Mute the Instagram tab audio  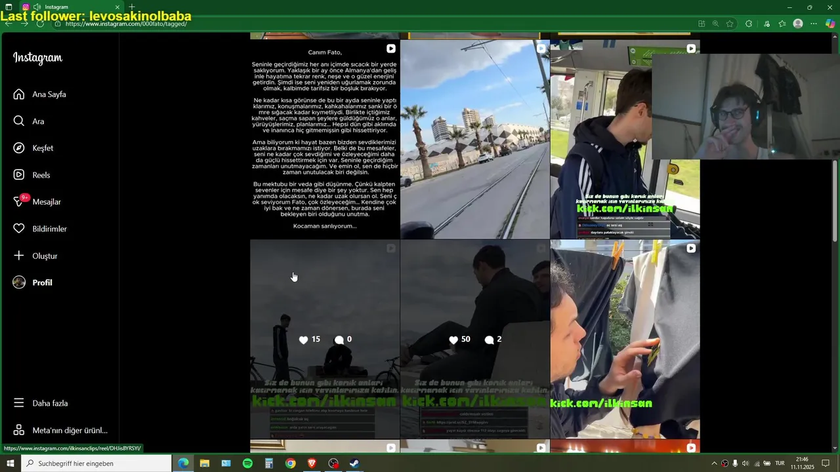[37, 7]
